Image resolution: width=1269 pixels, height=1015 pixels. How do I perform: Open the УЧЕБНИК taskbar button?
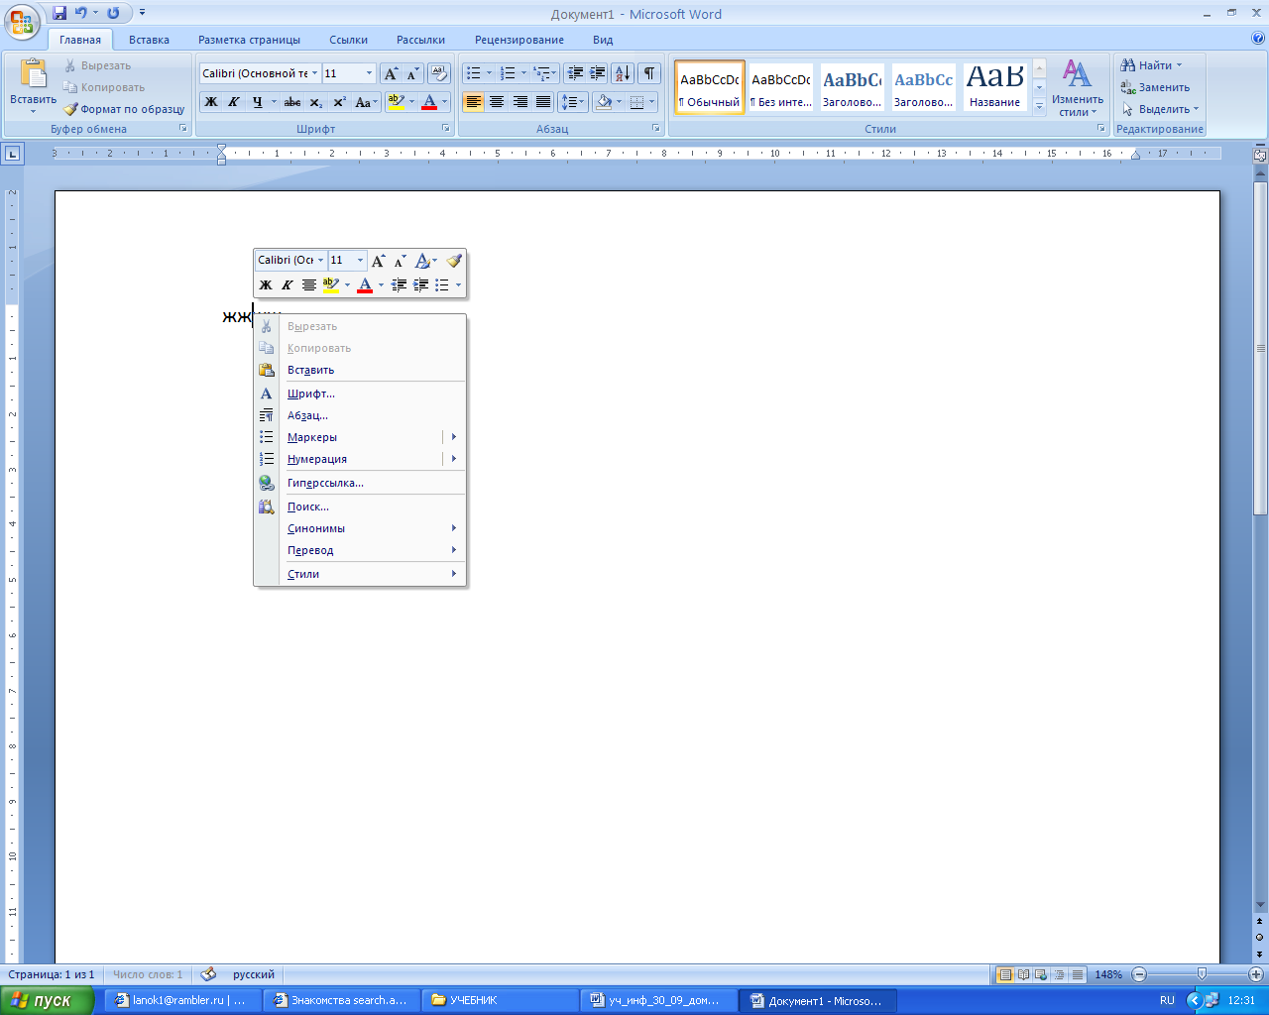[x=501, y=1000]
